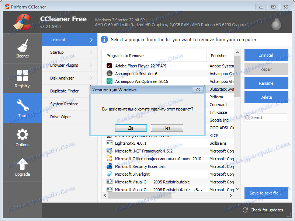
Task: Focus the Search input field
Action: pos(266,117)
